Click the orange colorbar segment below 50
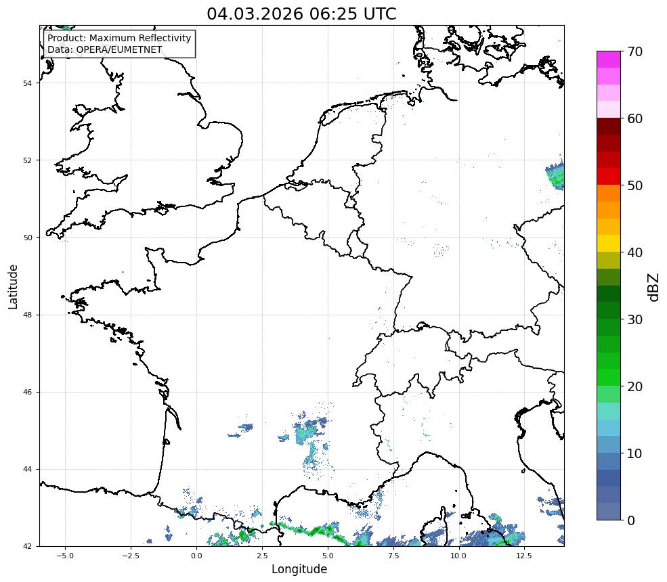The width and height of the screenshot is (667, 582). click(609, 194)
